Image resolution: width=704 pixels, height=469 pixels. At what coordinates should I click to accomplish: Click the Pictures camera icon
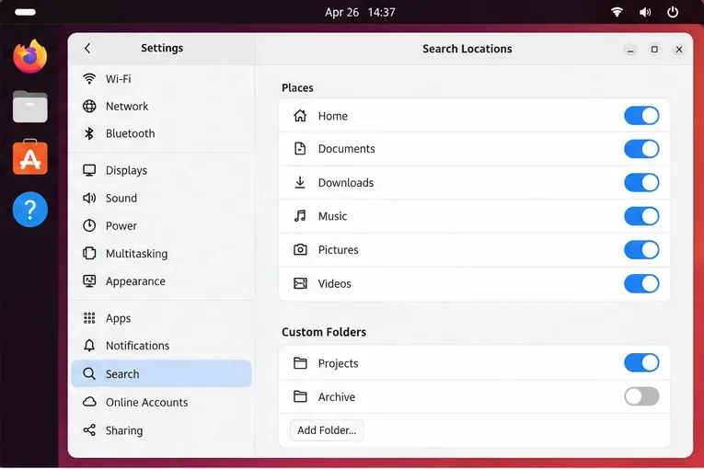(300, 249)
